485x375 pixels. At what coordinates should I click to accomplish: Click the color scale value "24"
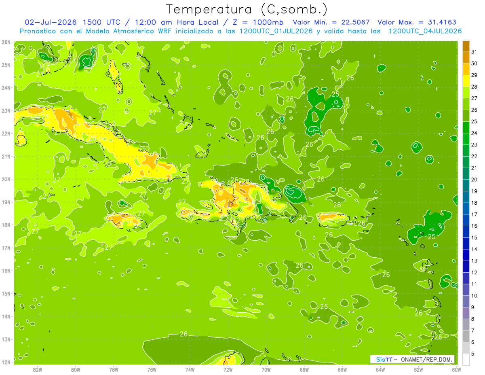point(474,133)
